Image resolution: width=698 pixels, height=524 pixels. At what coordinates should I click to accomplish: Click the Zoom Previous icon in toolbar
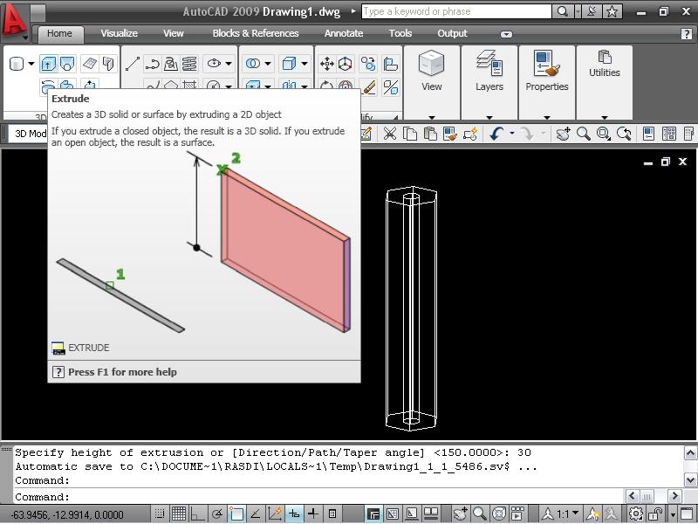click(624, 134)
